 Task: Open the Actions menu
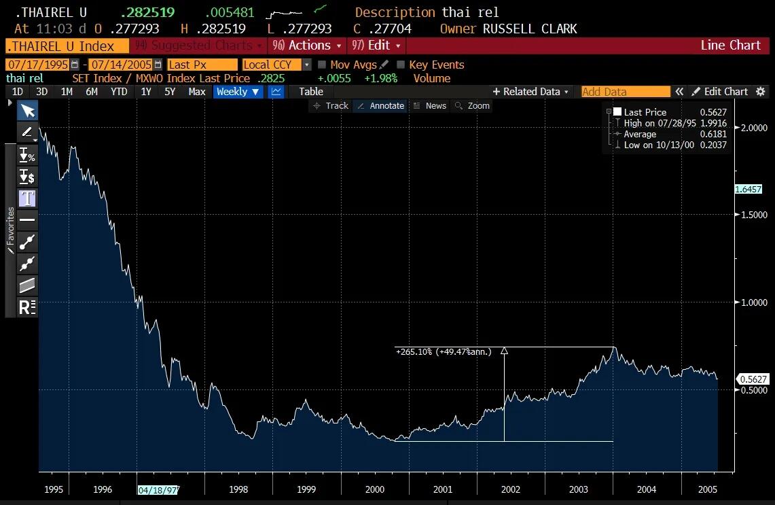(x=306, y=46)
